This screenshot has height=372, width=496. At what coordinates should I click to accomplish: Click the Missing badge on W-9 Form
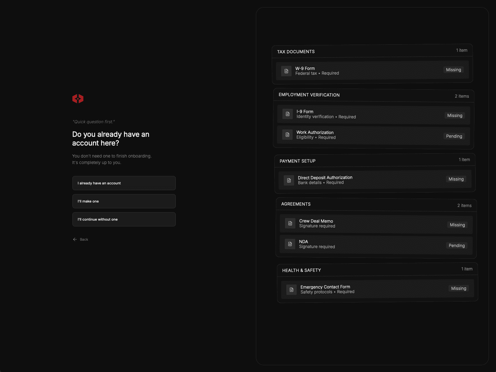(453, 70)
